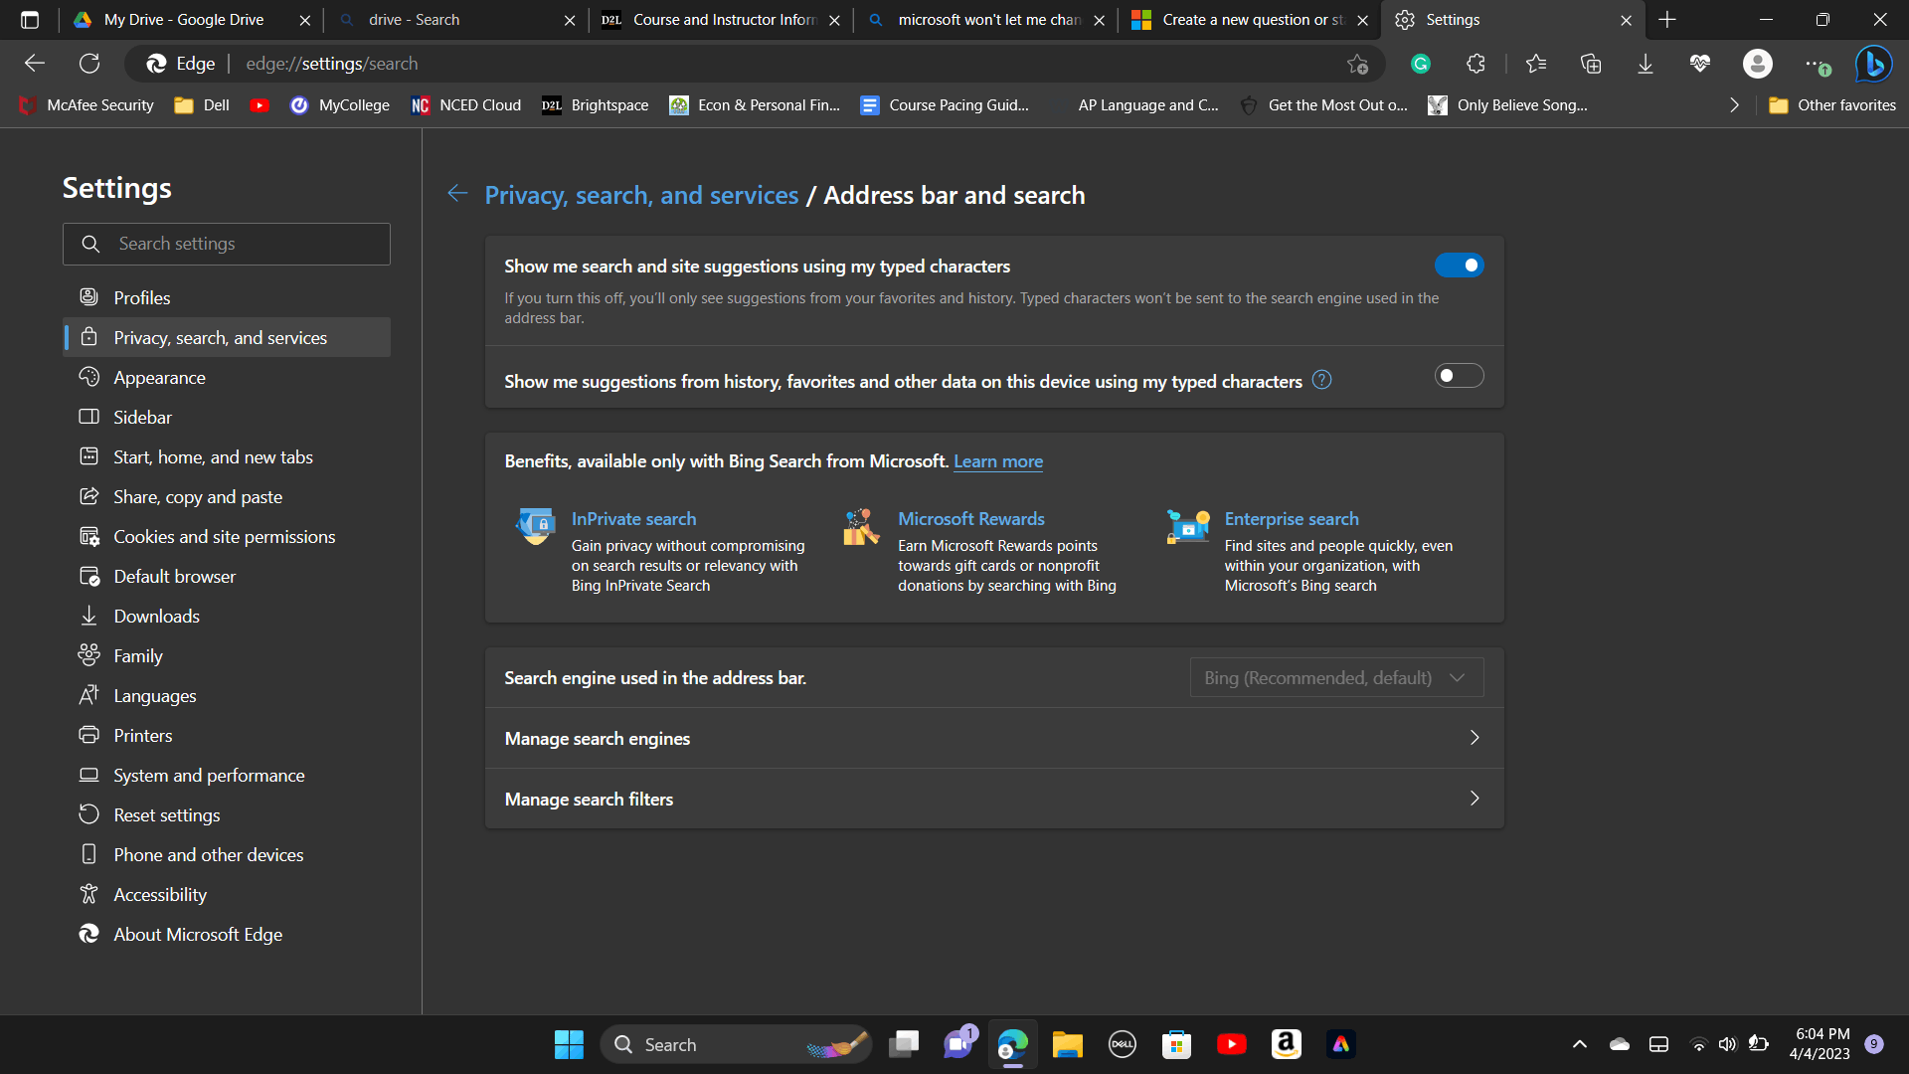Expand Manage search filters
The image size is (1909, 1074).
click(x=994, y=799)
